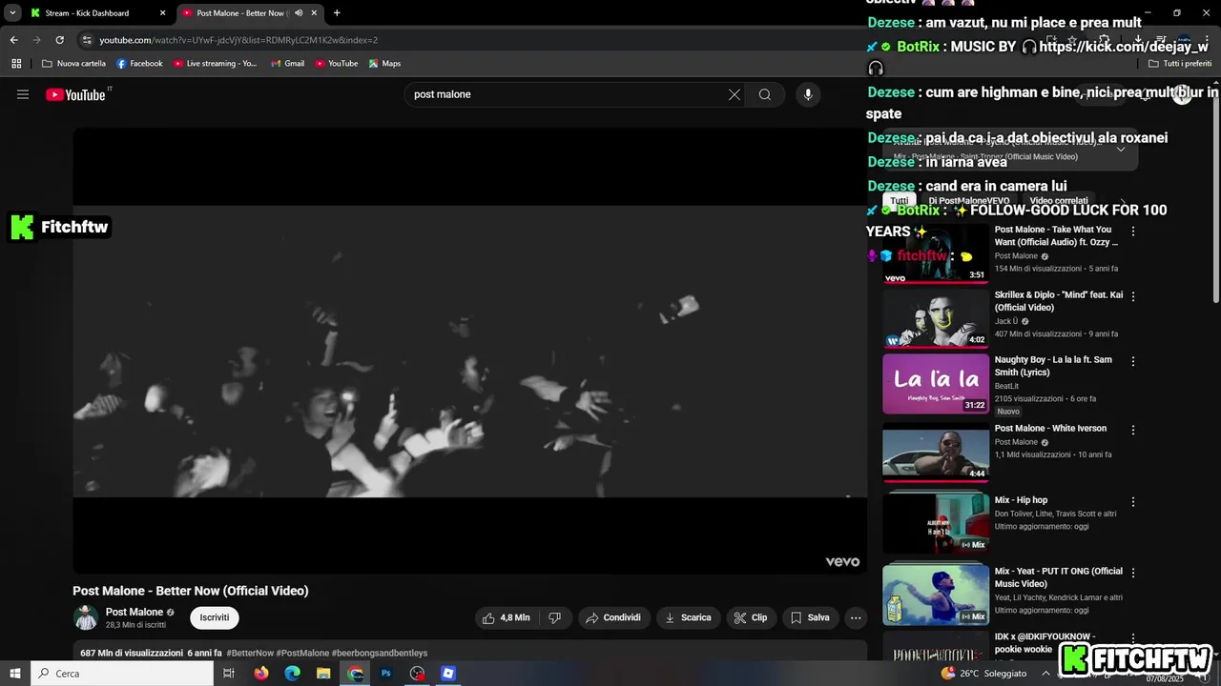Viewport: 1221px width, 686px height.
Task: Focus the YouTube search field
Action: coord(568,94)
